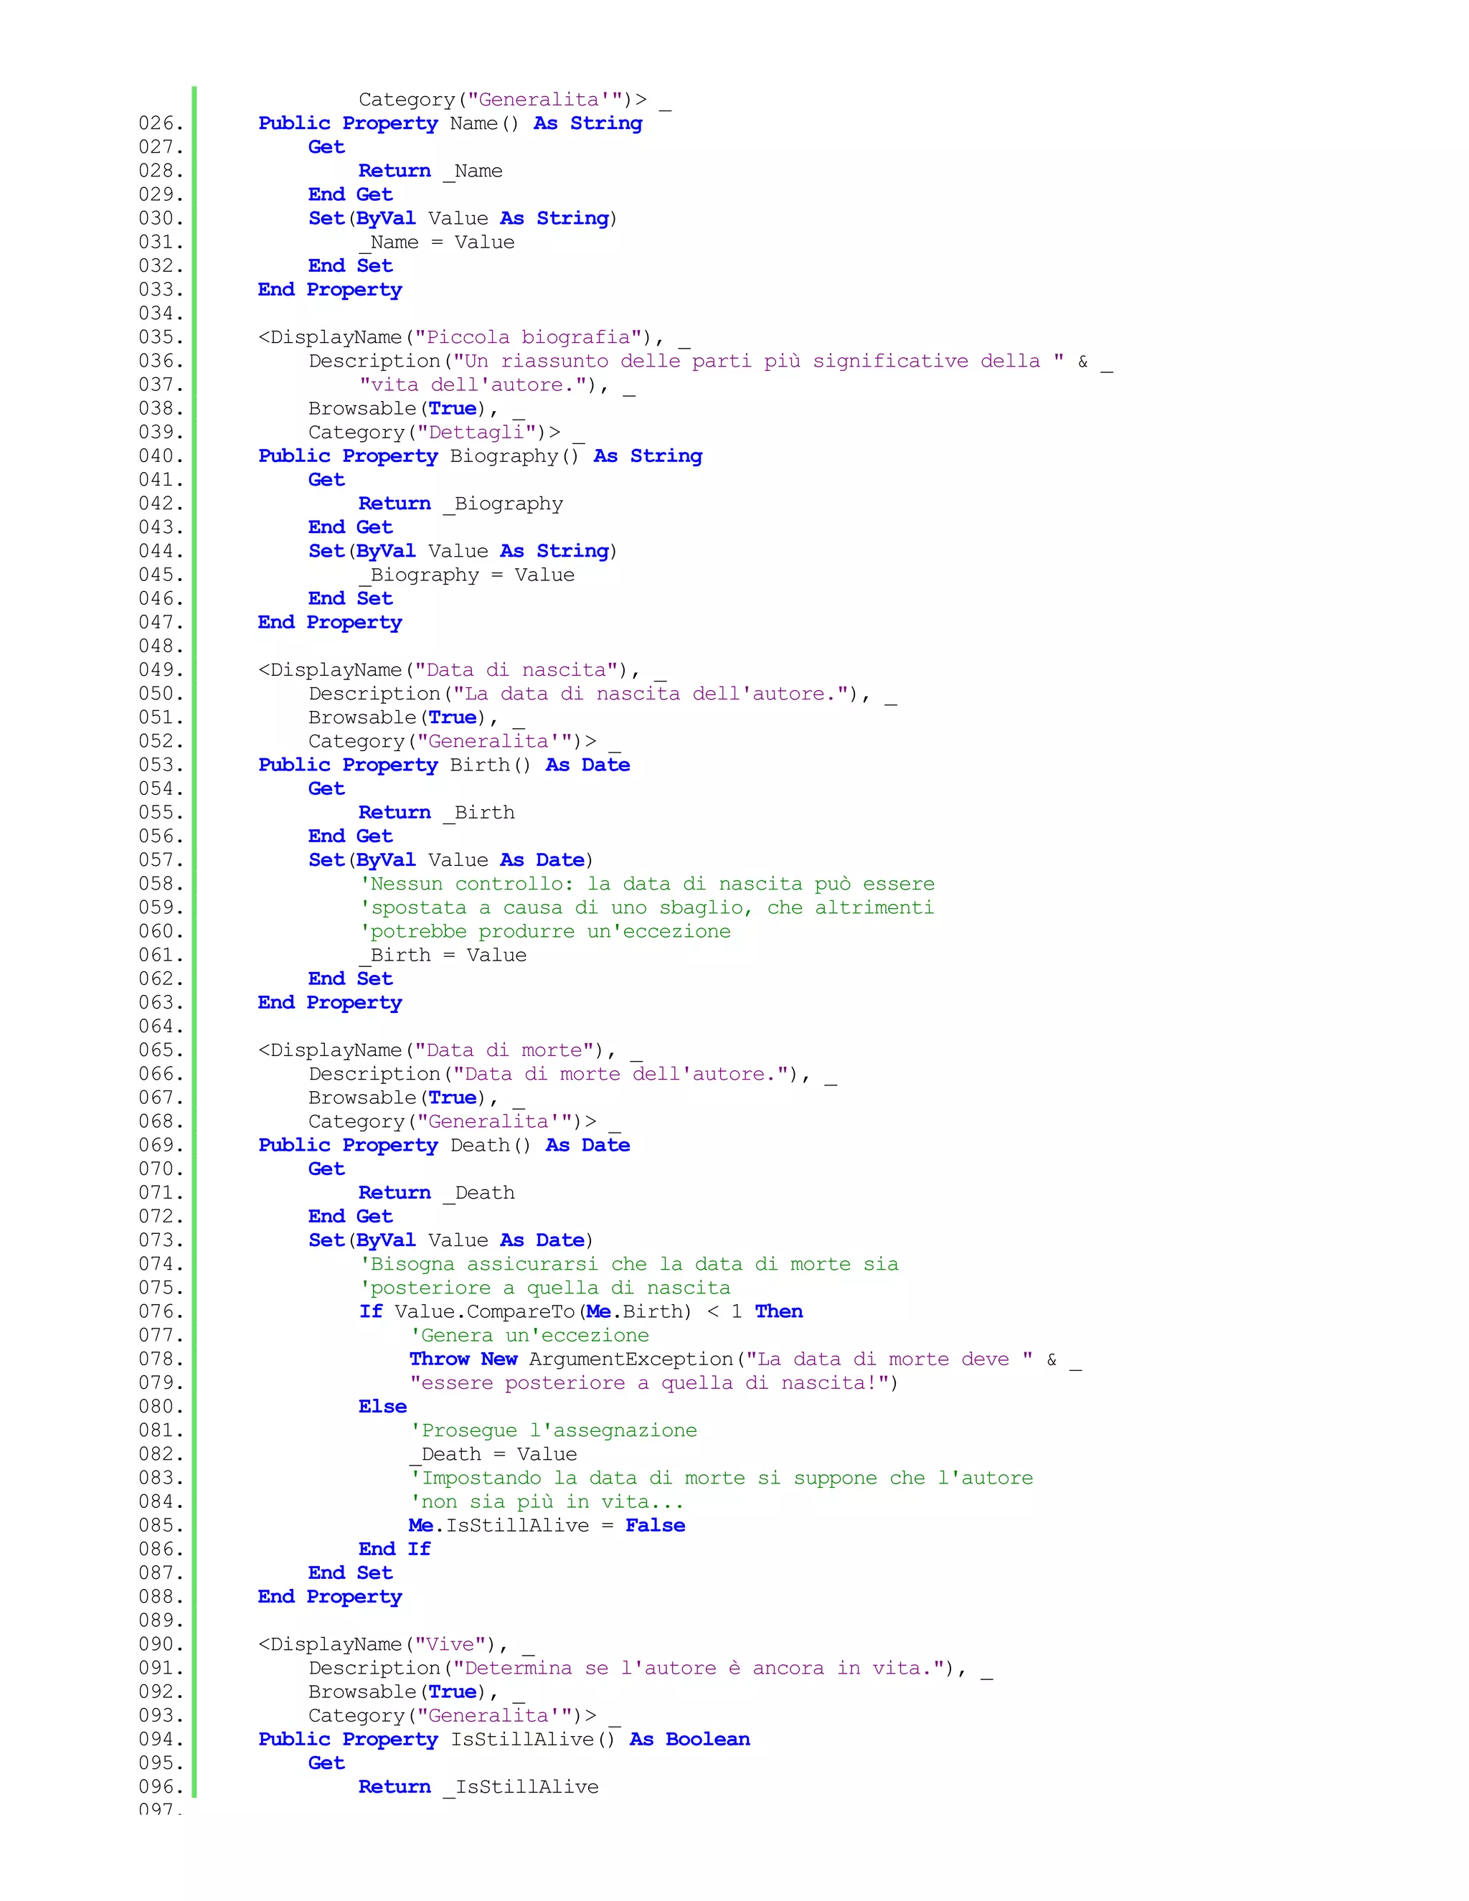
Task: Click the '_Death = Value' assignment
Action: pyautogui.click(x=493, y=1455)
